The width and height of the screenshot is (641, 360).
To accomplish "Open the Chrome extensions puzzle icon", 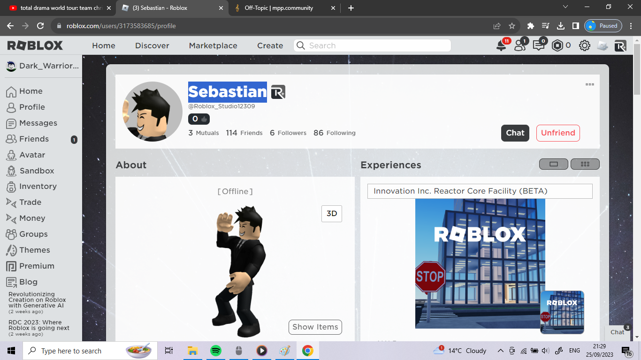I will (531, 26).
